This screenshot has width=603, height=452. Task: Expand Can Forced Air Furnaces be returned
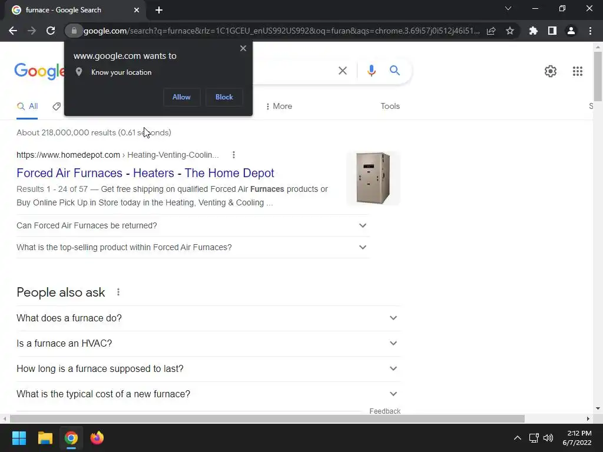click(x=193, y=225)
